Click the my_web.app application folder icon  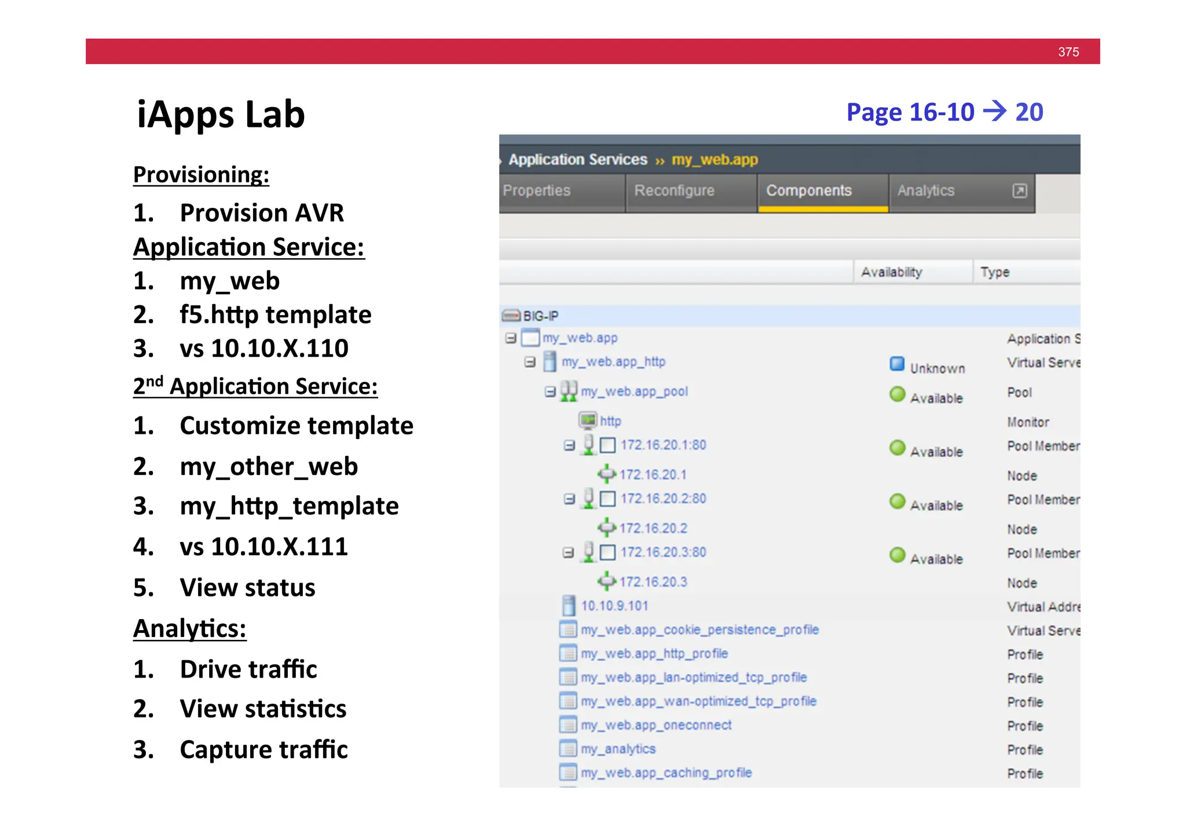pyautogui.click(x=530, y=338)
